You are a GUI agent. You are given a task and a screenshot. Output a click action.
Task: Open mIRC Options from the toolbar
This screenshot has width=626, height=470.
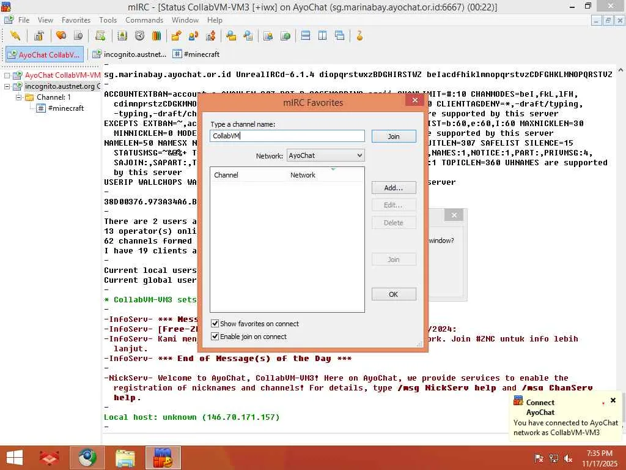click(x=39, y=36)
